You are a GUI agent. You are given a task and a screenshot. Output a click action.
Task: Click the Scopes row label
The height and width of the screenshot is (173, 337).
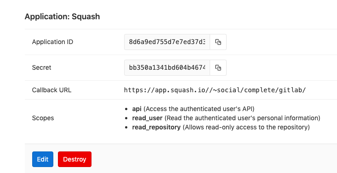tap(43, 118)
